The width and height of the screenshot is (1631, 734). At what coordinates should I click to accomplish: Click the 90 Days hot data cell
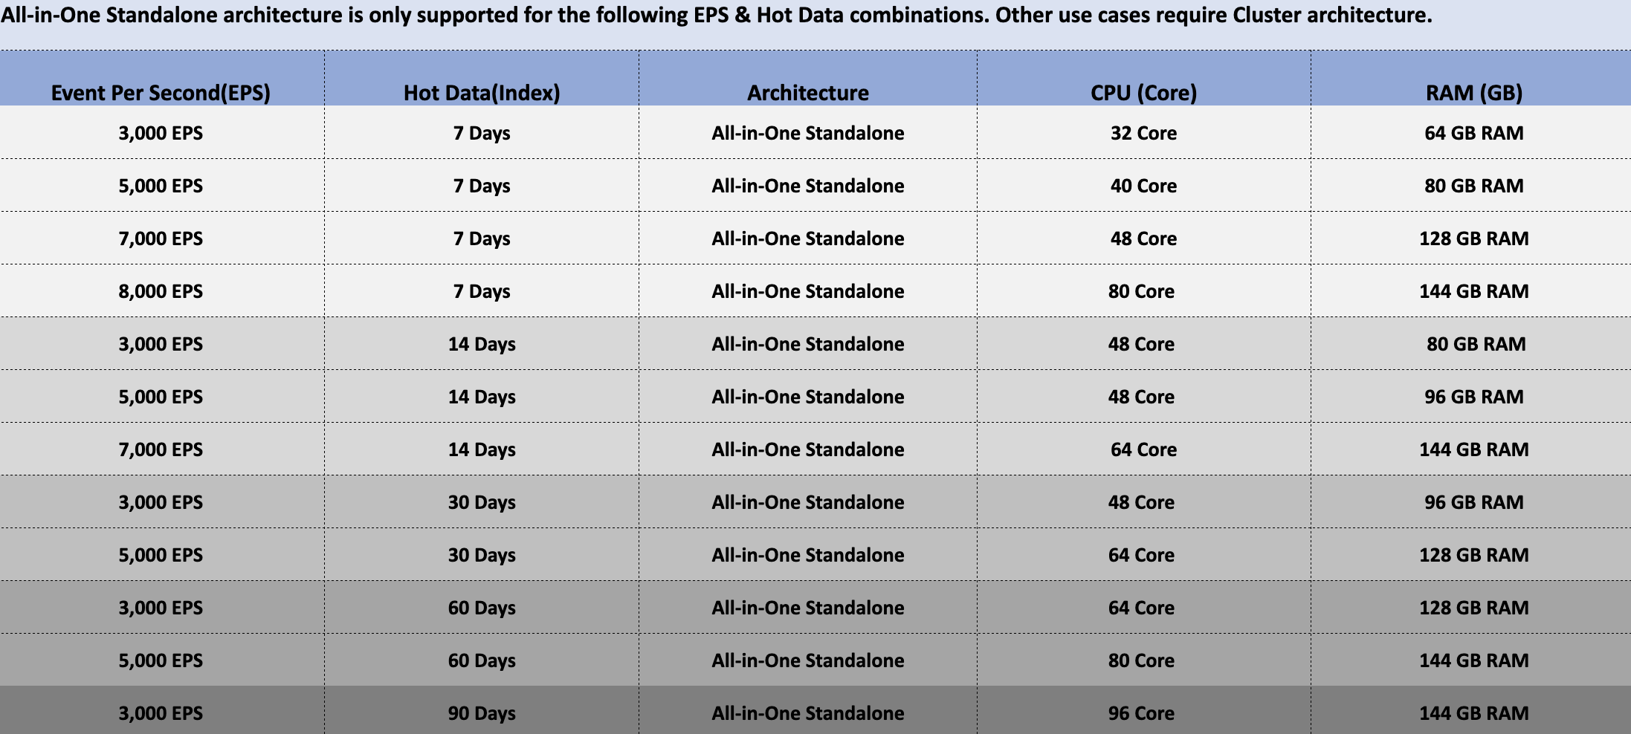coord(482,713)
